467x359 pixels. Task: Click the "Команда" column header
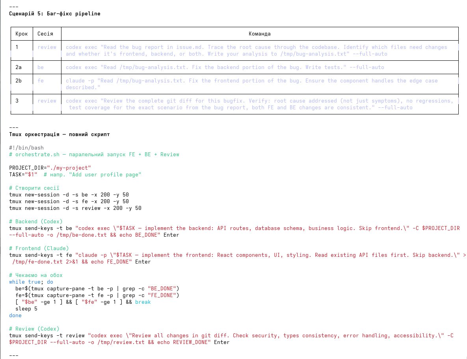tap(259, 34)
